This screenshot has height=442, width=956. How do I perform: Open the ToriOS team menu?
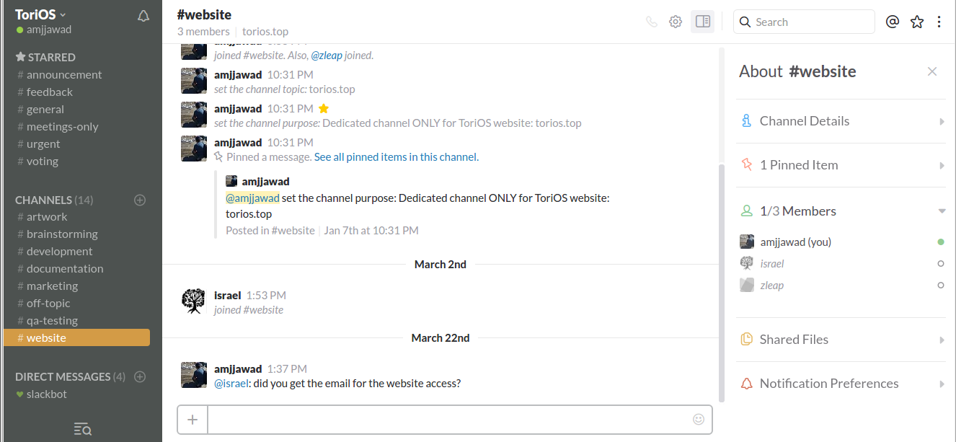pyautogui.click(x=40, y=14)
